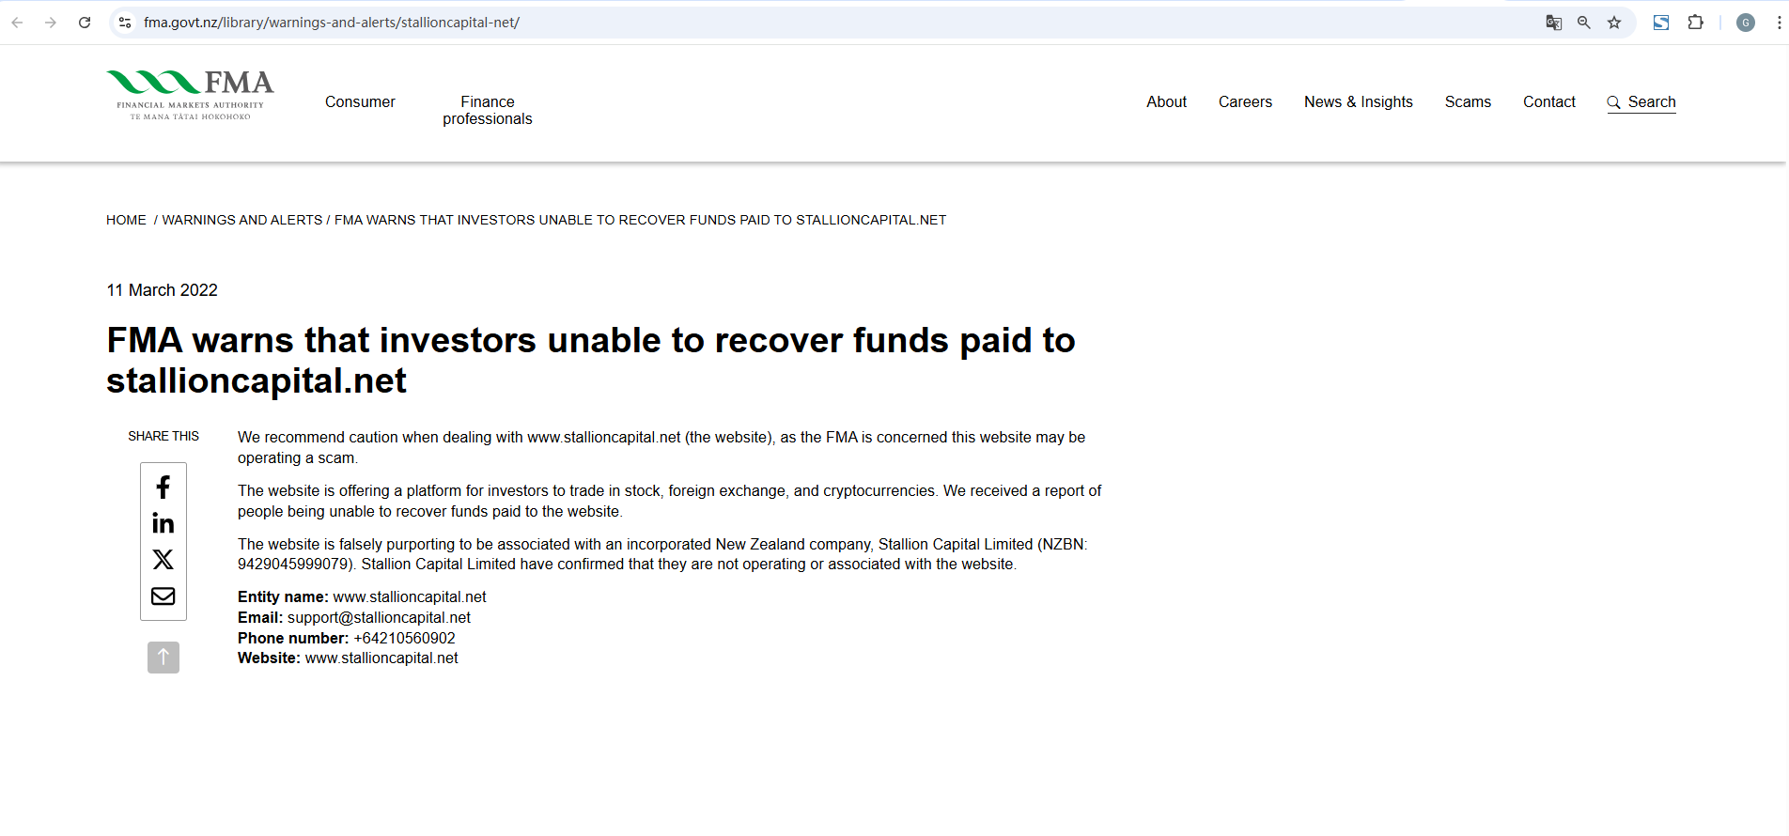Screen dimensions: 1789x836
Task: Share article via email envelope icon
Action: tap(163, 596)
